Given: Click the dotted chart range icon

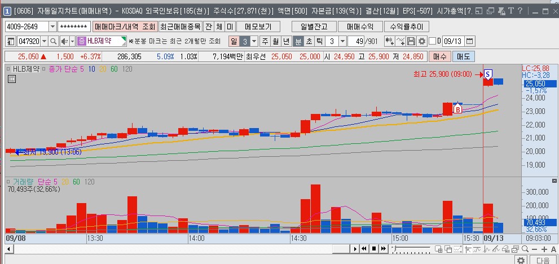Looking at the screenshot, I should point(457,249).
